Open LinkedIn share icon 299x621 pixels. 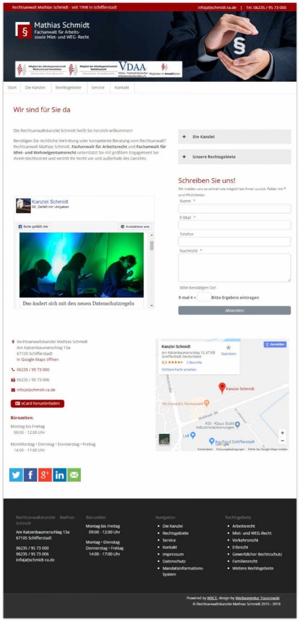click(59, 475)
